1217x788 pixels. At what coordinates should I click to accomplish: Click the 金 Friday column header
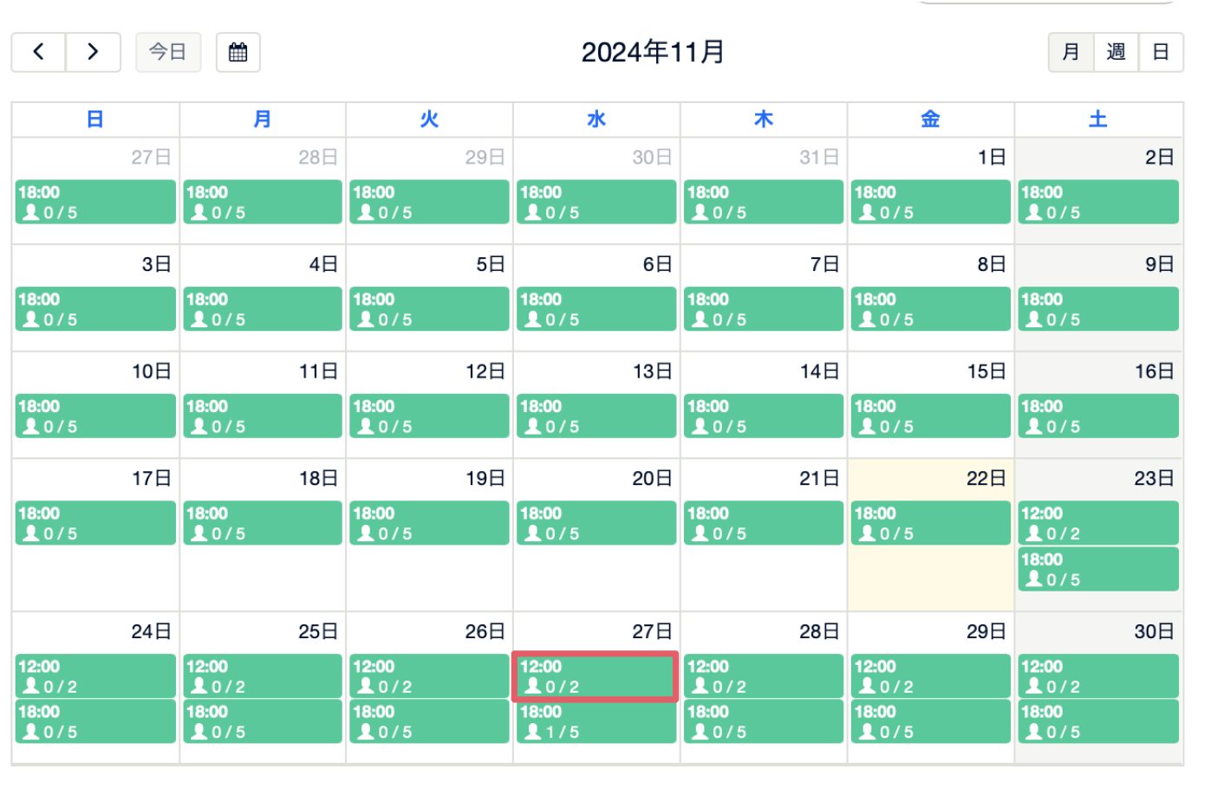[x=930, y=119]
